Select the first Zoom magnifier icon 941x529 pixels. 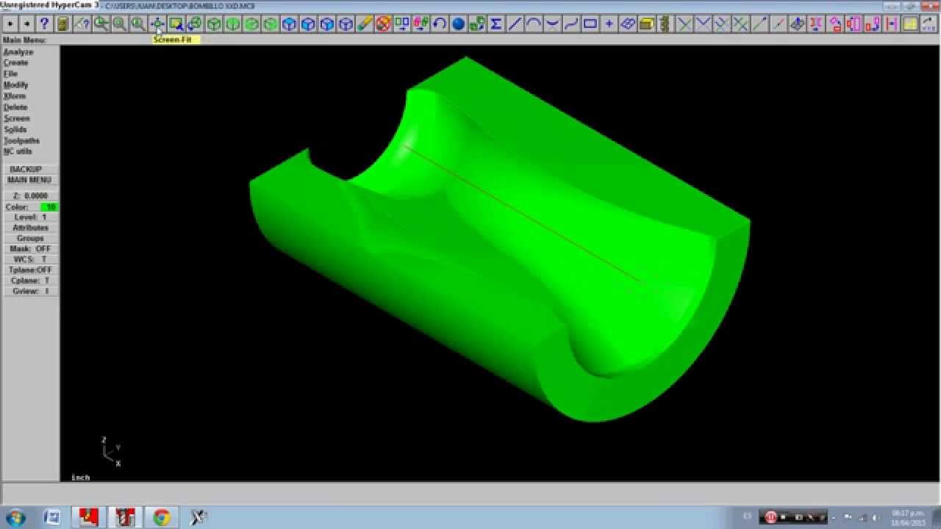[x=101, y=24]
